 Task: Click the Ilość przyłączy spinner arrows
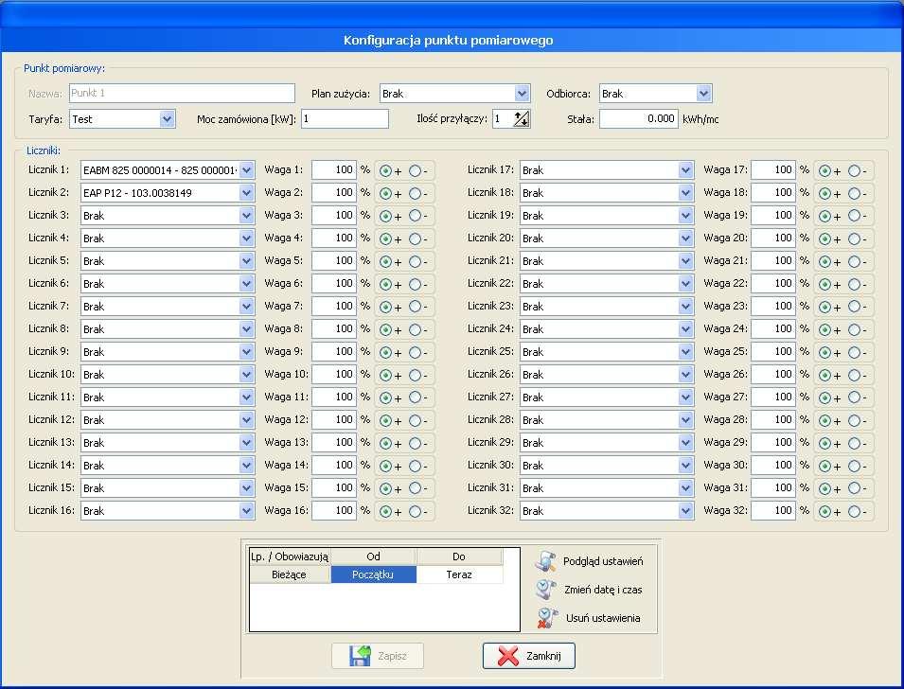522,119
